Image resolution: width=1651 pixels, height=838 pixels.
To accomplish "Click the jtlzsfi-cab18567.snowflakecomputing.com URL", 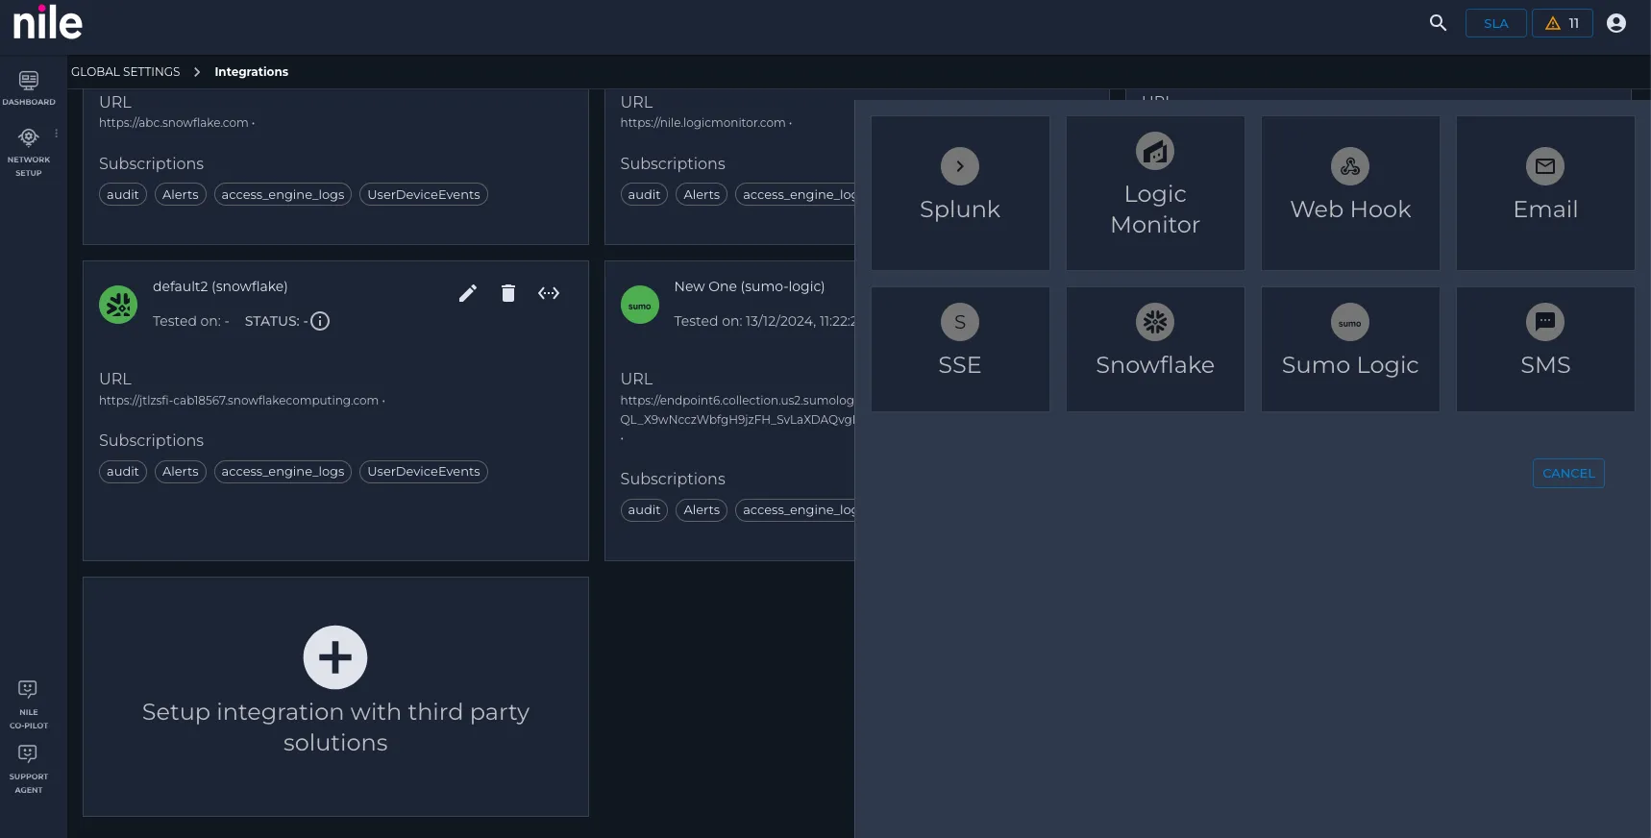I will (x=238, y=401).
